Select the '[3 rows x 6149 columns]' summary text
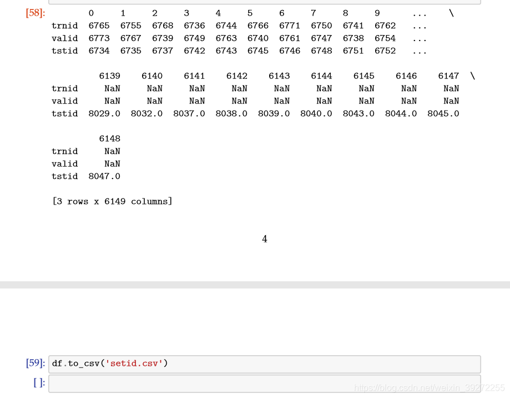 pyautogui.click(x=112, y=202)
